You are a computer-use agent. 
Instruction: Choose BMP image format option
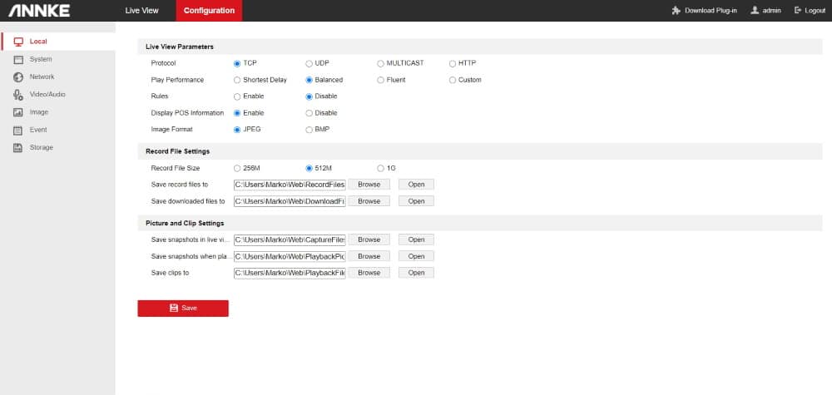tap(309, 130)
